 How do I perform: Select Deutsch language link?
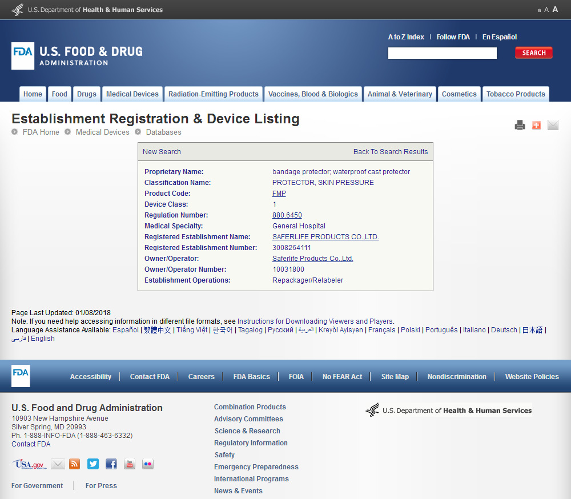coord(504,330)
